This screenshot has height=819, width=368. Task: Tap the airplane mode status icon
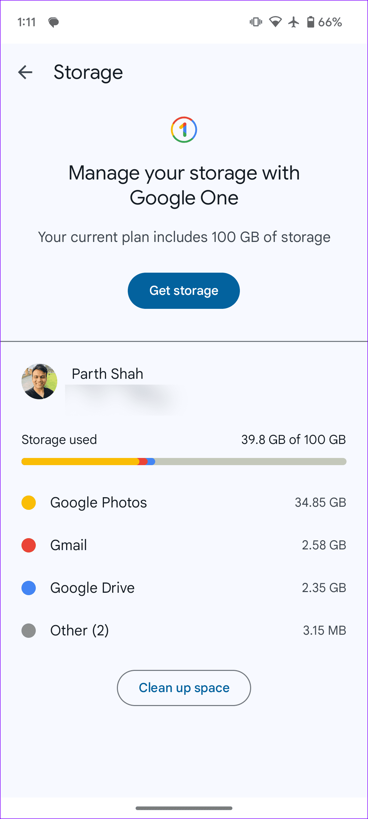click(x=293, y=22)
